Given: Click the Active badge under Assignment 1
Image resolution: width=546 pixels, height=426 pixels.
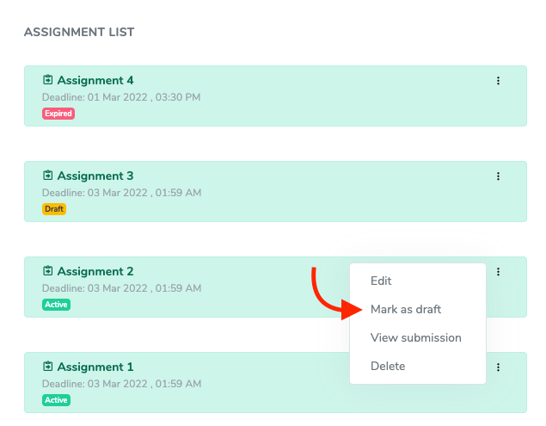Looking at the screenshot, I should click(x=56, y=400).
